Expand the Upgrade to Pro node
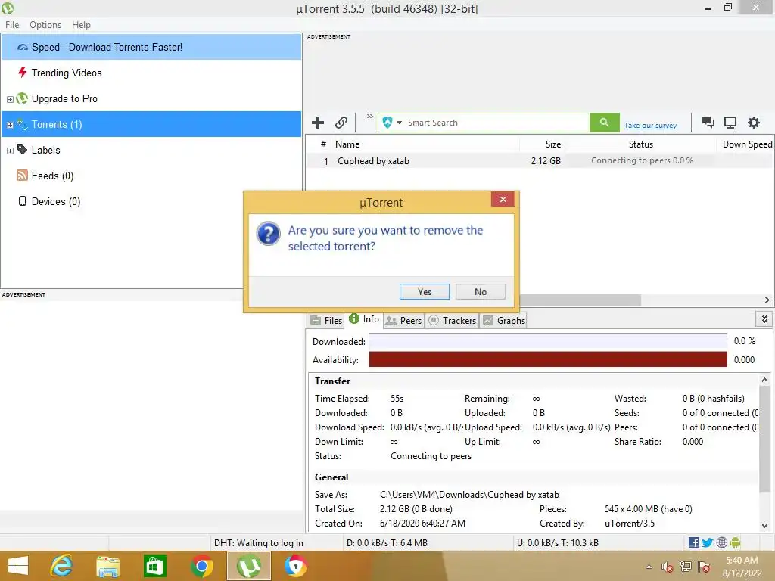 point(10,99)
